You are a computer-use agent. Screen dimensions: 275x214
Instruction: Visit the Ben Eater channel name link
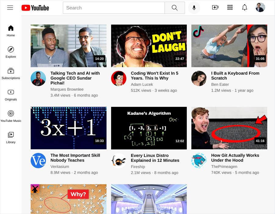(220, 84)
